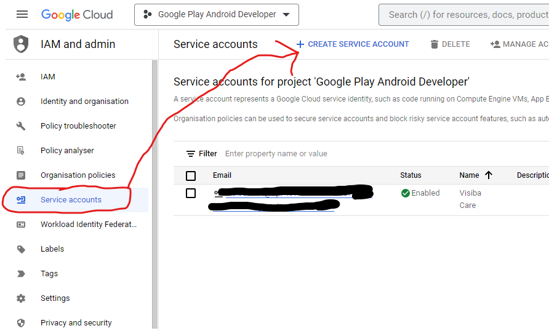Click the Privacy and security shield icon
The width and height of the screenshot is (549, 331).
point(21,323)
